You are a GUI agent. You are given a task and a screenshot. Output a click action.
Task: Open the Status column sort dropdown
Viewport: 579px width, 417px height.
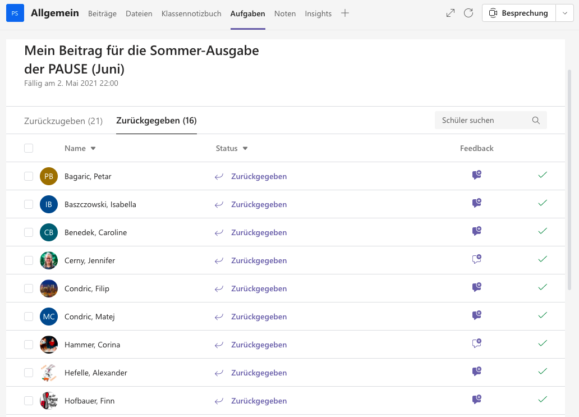point(245,149)
